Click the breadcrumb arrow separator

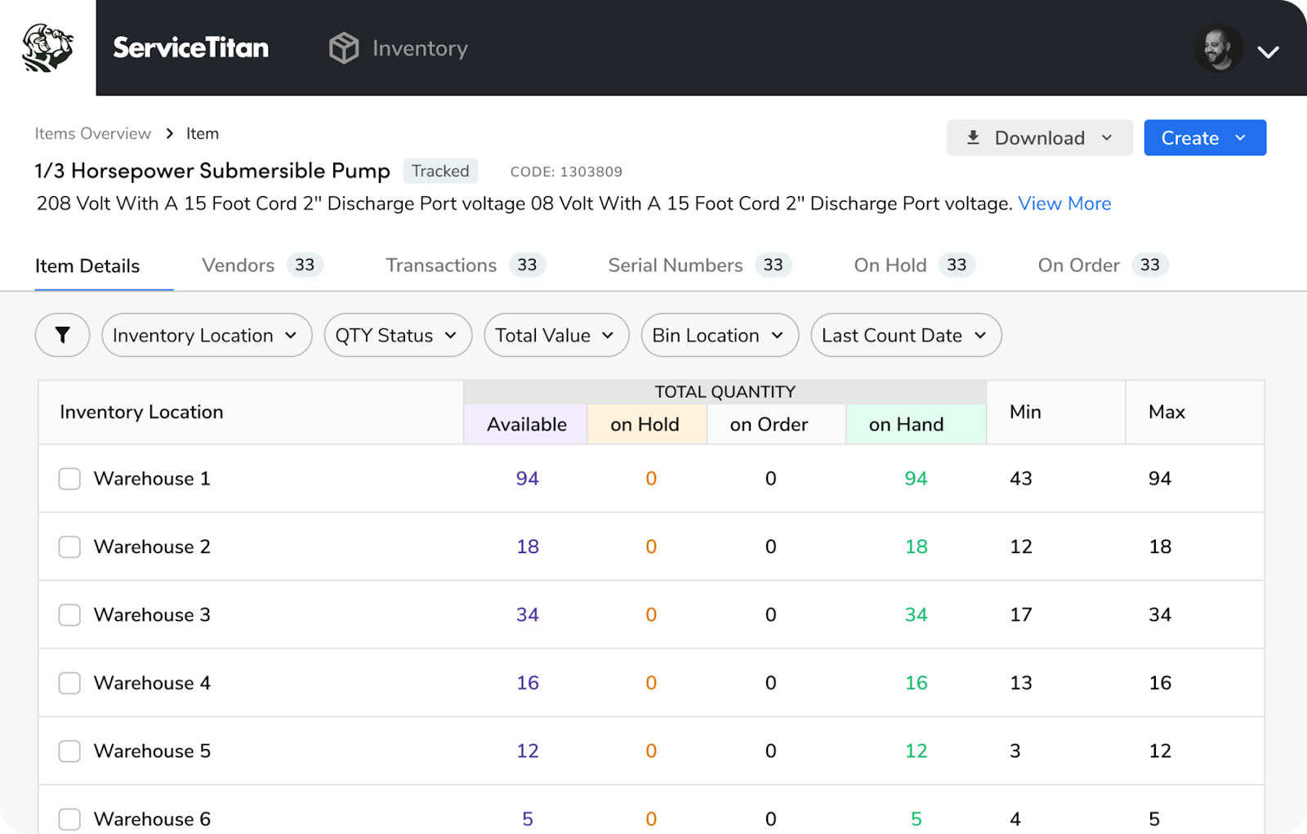pos(169,134)
